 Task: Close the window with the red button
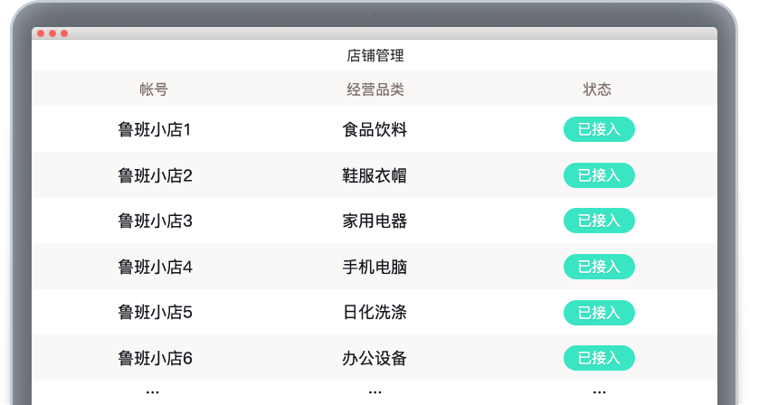[41, 33]
